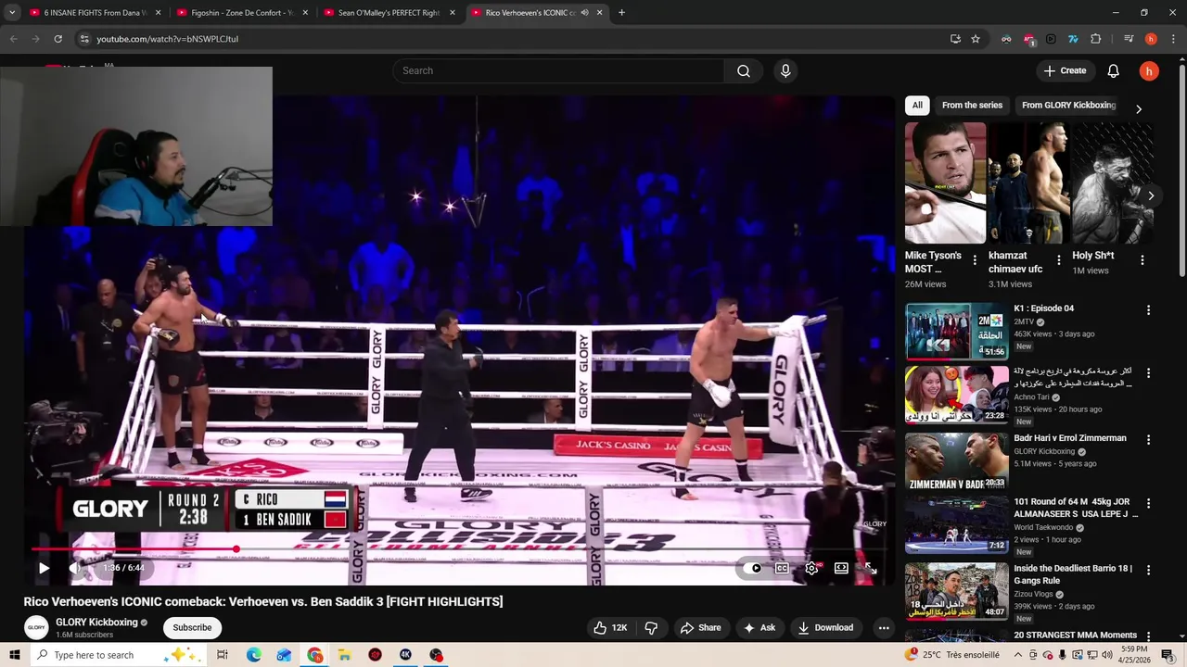Click the install app icon in address bar
This screenshot has height=667, width=1187.
click(955, 39)
